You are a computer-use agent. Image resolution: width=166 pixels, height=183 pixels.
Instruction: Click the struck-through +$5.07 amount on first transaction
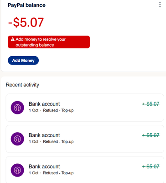click(x=151, y=104)
